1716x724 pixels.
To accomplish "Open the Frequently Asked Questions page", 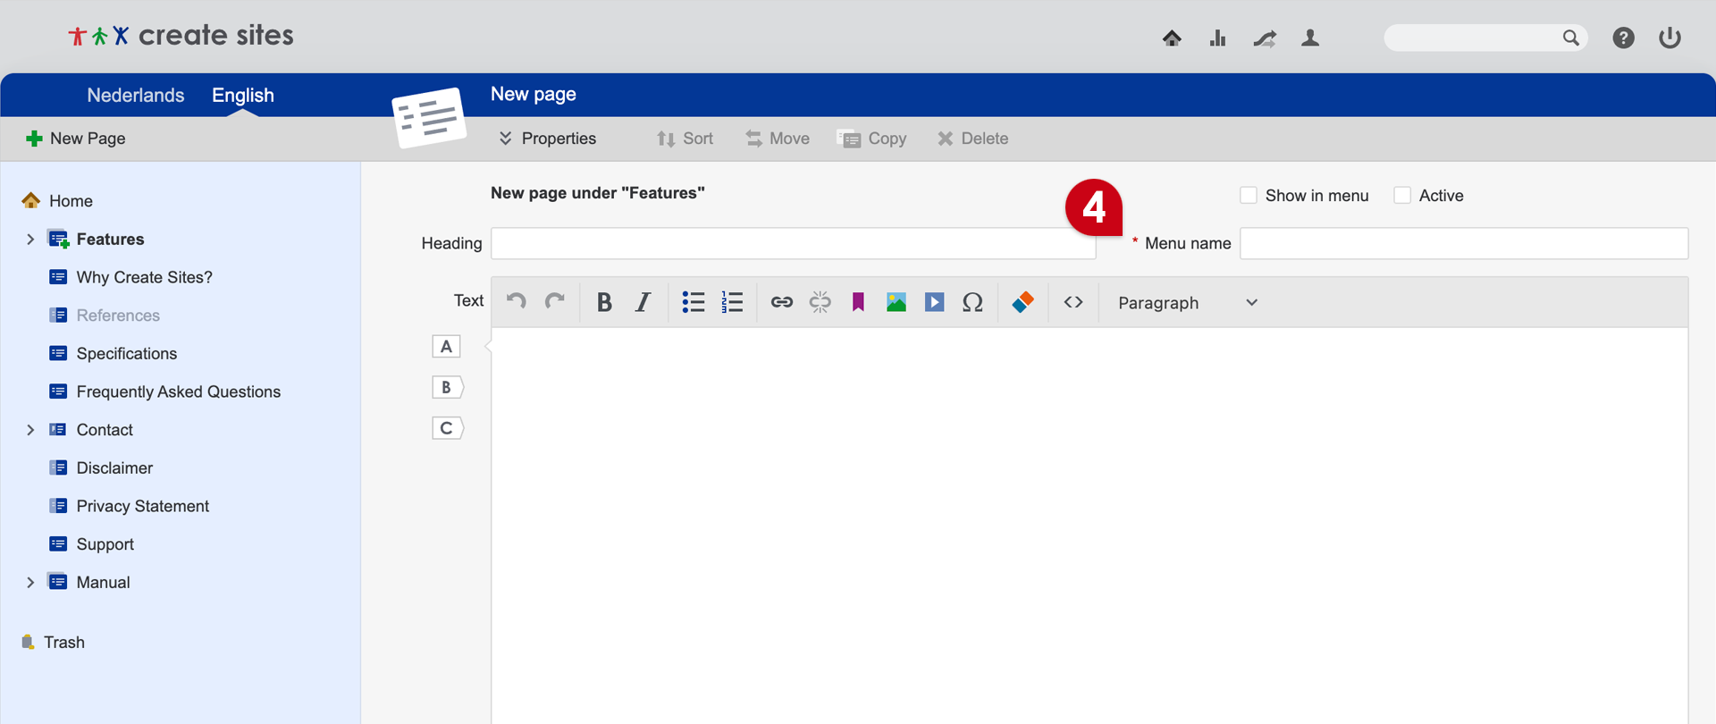I will pos(178,391).
